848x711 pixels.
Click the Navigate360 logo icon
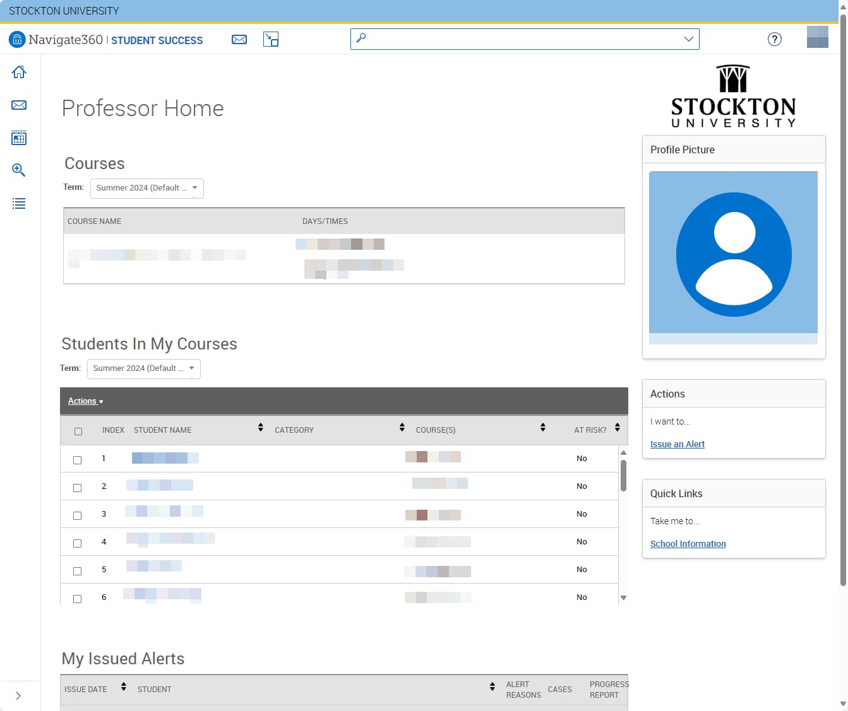17,40
